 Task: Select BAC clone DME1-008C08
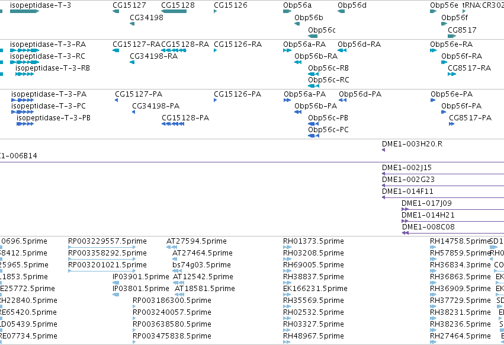428,228
